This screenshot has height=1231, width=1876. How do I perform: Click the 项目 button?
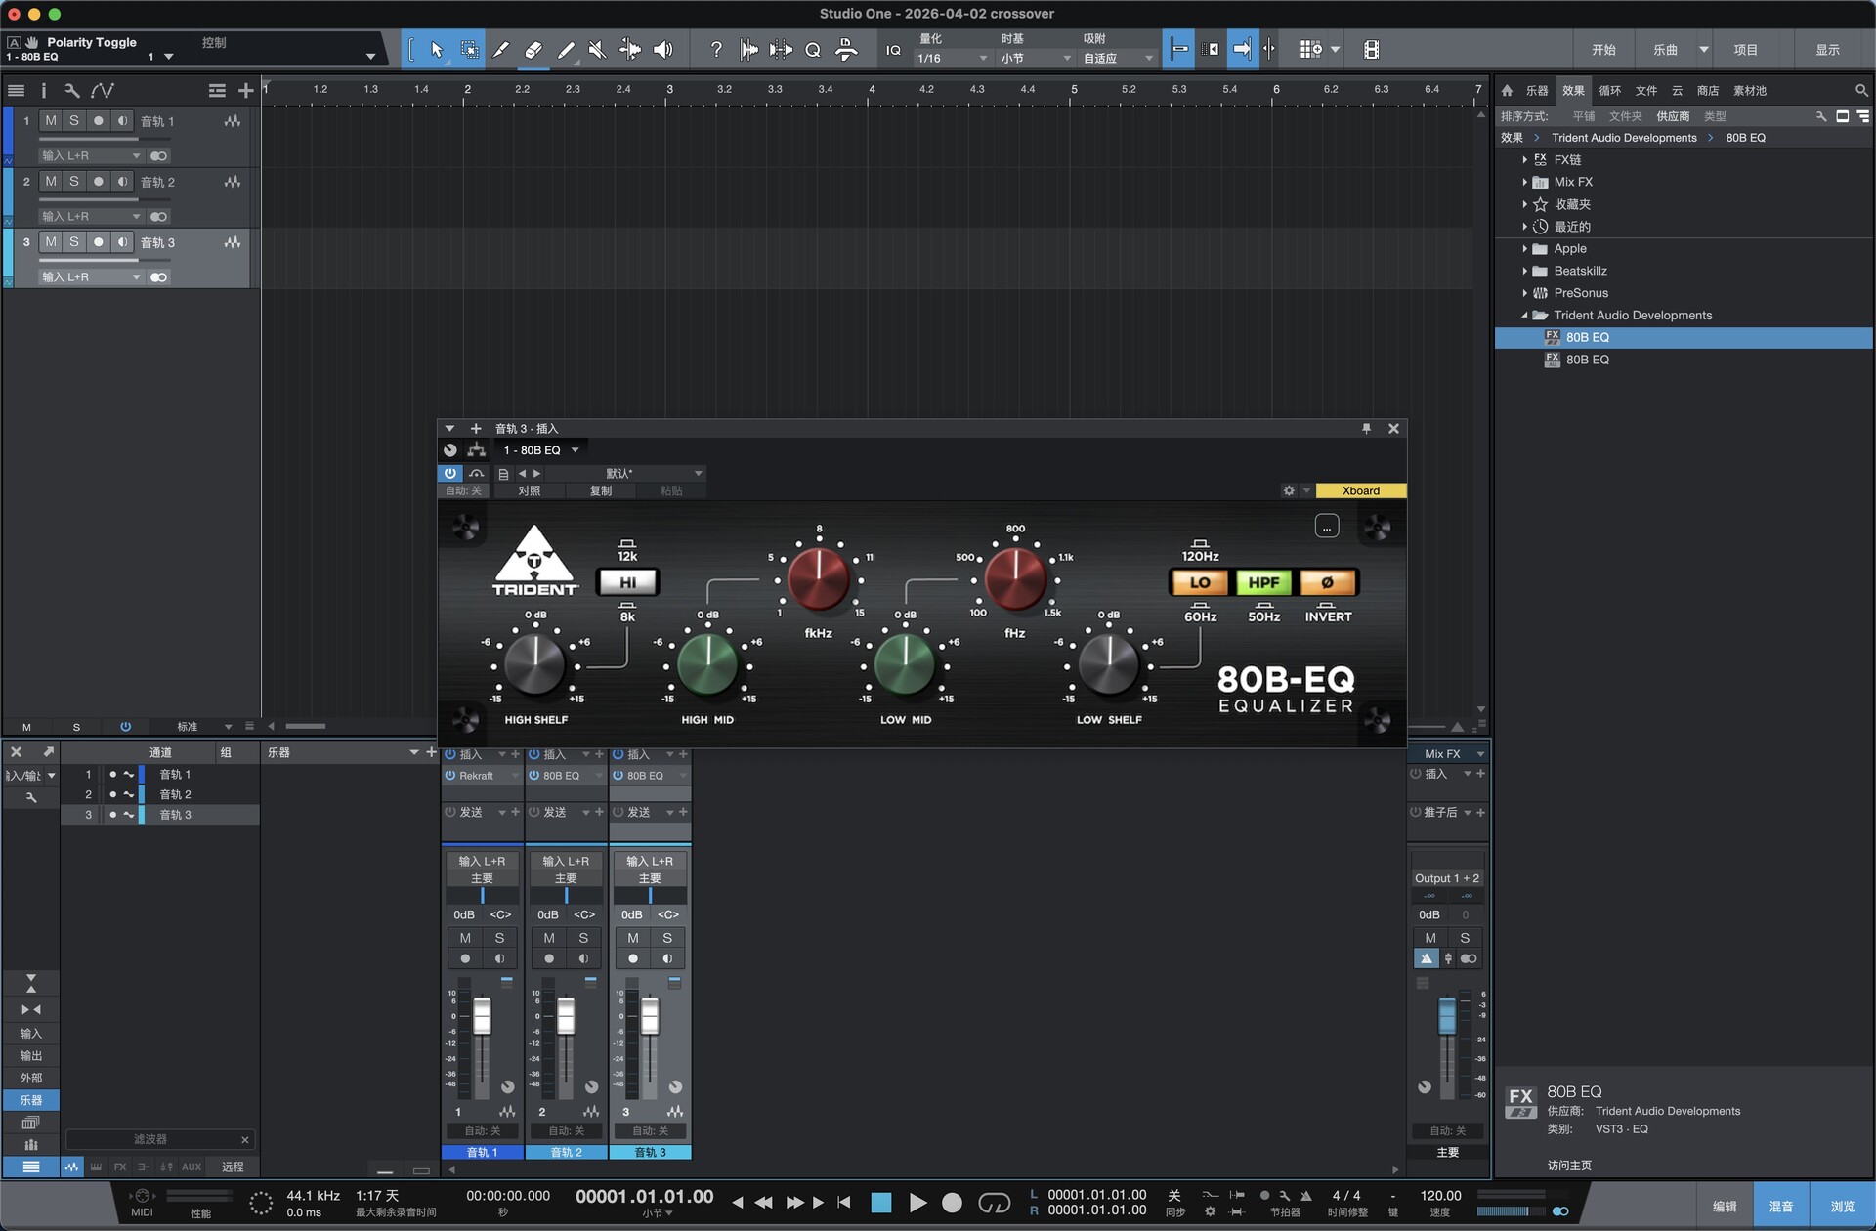point(1746,49)
